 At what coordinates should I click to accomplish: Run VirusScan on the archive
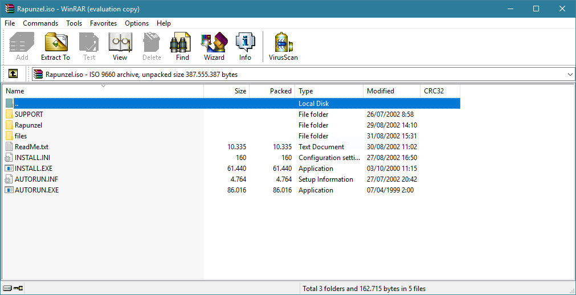(283, 46)
